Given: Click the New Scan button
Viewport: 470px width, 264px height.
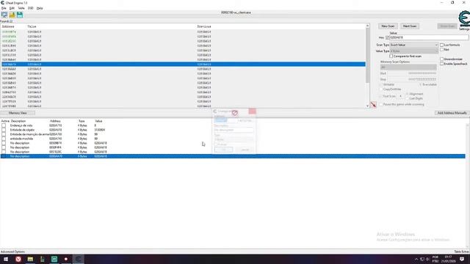Looking at the screenshot, I should 388,26.
